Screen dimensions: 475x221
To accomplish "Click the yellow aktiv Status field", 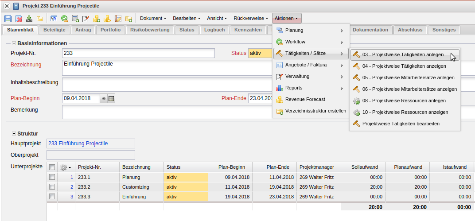I will coord(260,53).
